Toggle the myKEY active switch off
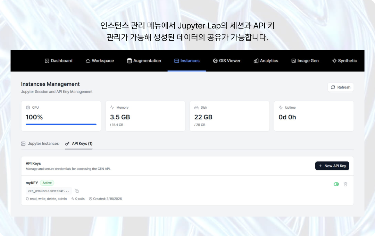 click(x=336, y=184)
